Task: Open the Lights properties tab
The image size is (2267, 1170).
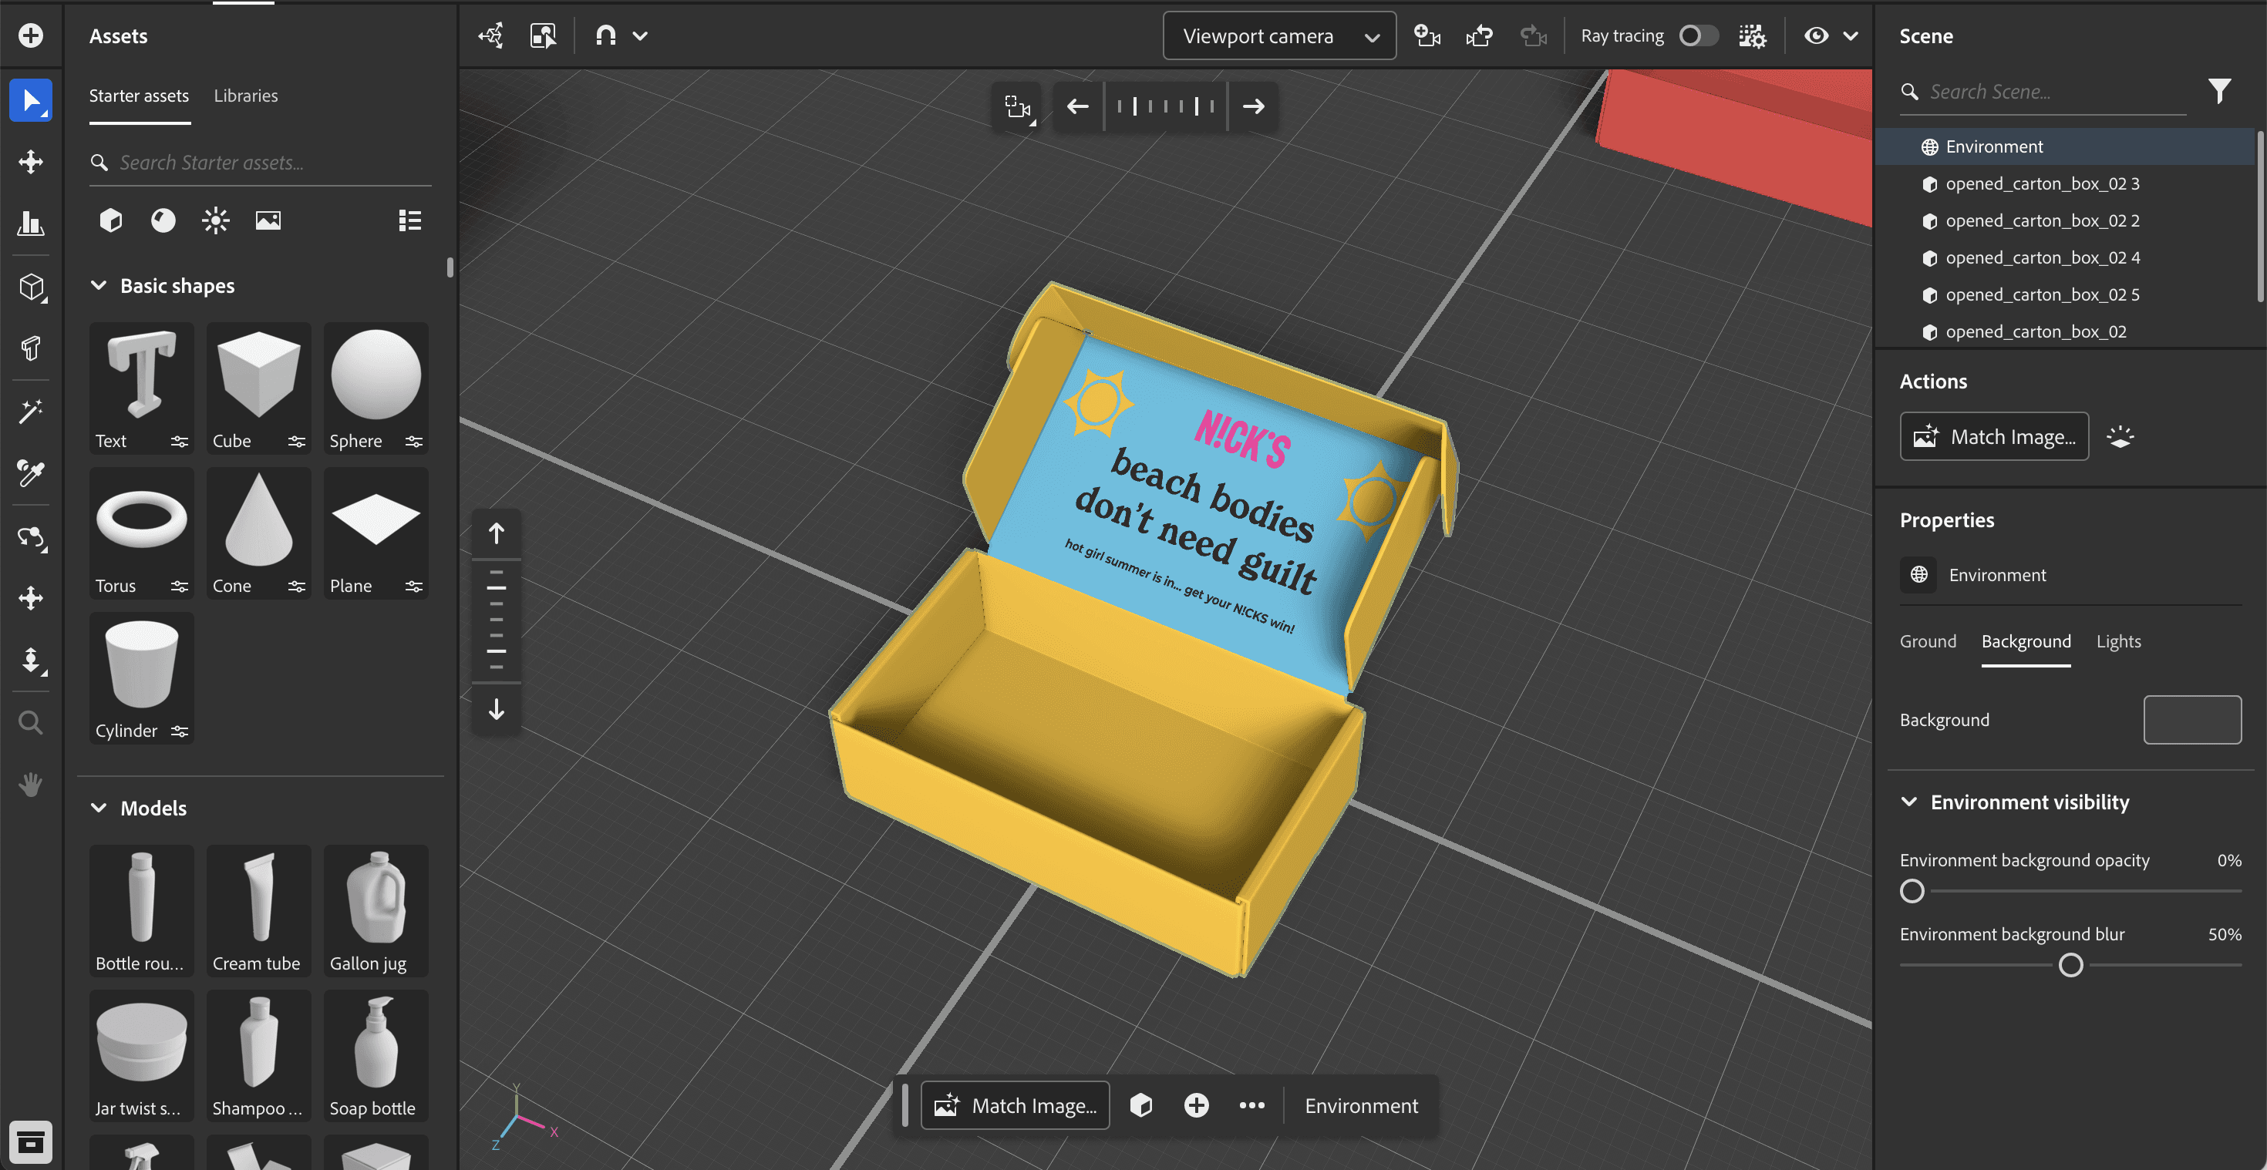Action: point(2117,641)
